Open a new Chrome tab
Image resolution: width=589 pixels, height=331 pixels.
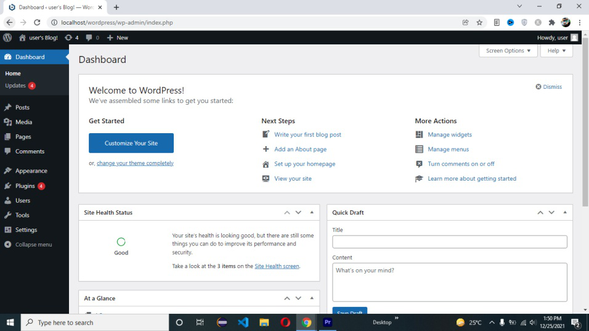(116, 7)
